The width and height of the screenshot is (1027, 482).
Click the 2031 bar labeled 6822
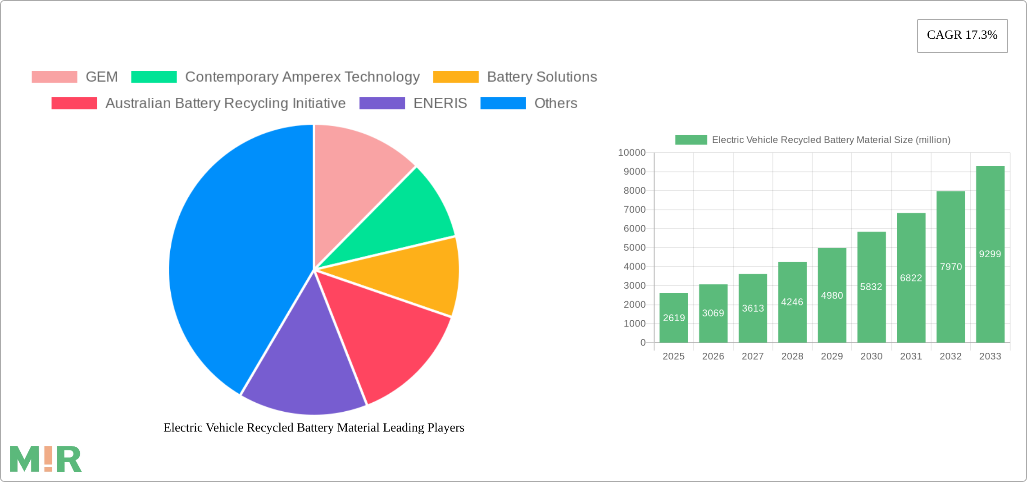tap(911, 278)
